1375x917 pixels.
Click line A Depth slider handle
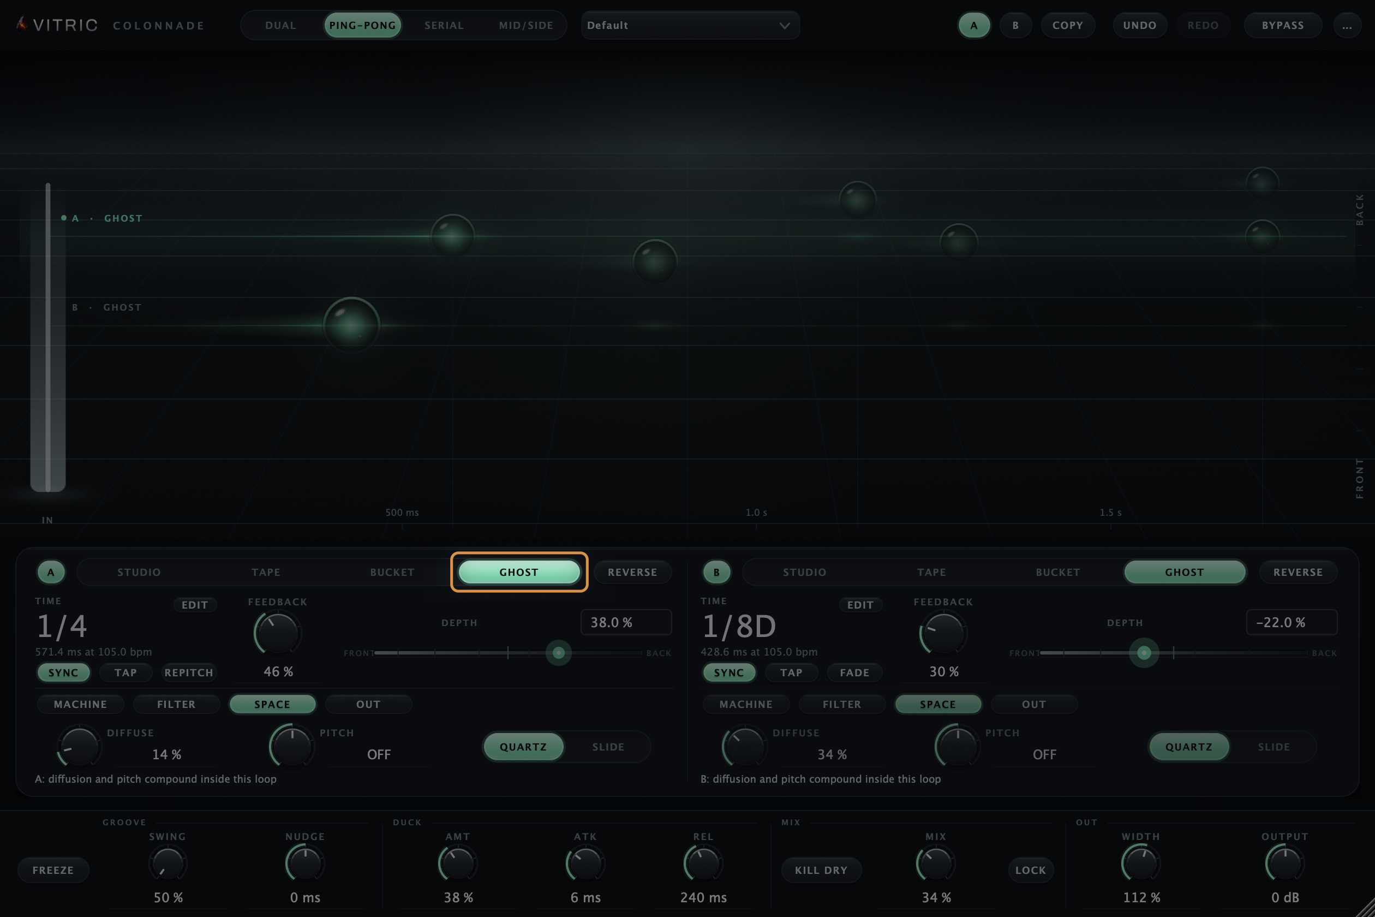(558, 653)
